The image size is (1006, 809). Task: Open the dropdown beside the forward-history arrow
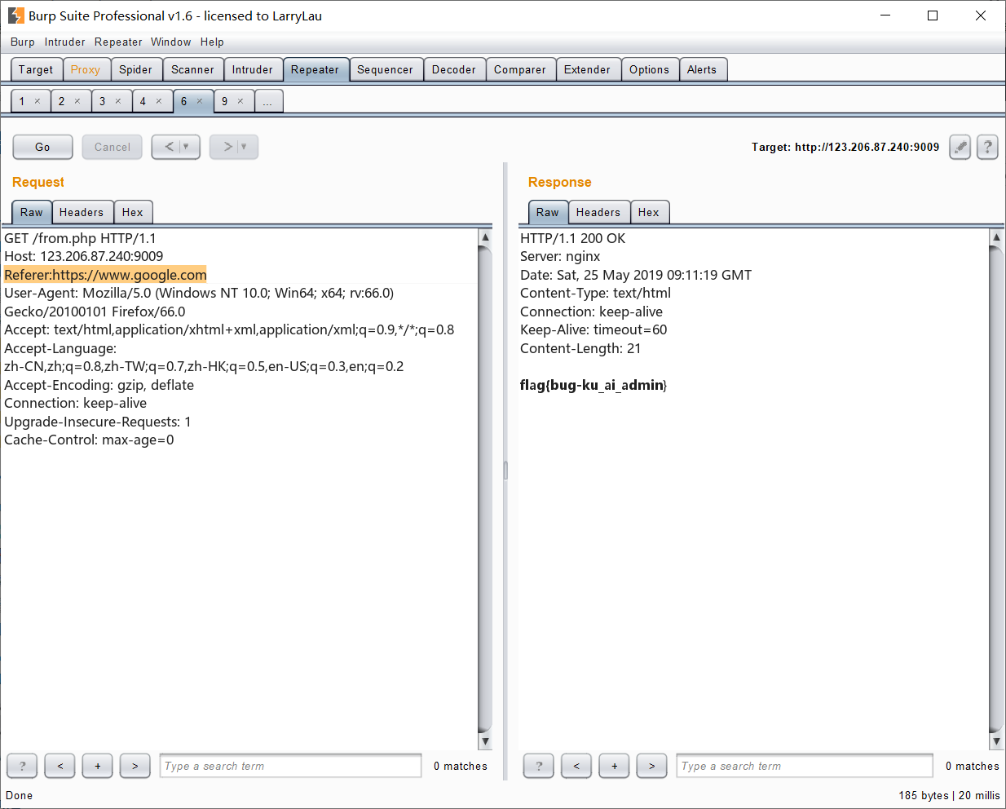[242, 147]
